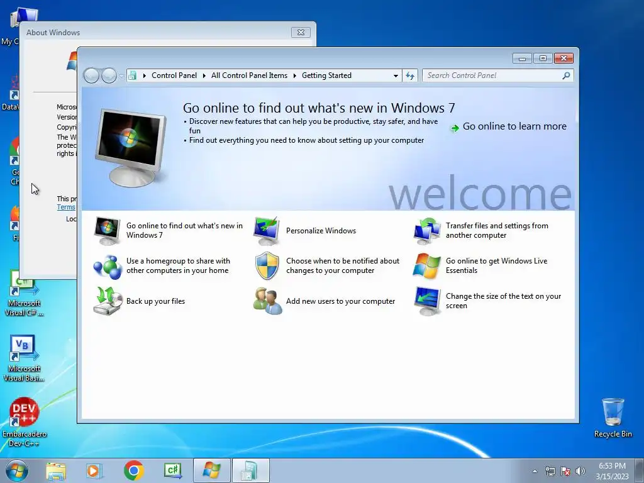Click the green arrow beside Go online to learn more

(455, 128)
